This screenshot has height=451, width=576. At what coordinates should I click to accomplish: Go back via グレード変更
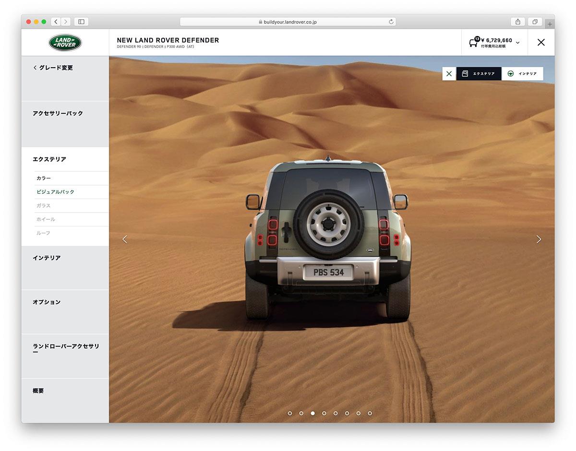tap(53, 68)
